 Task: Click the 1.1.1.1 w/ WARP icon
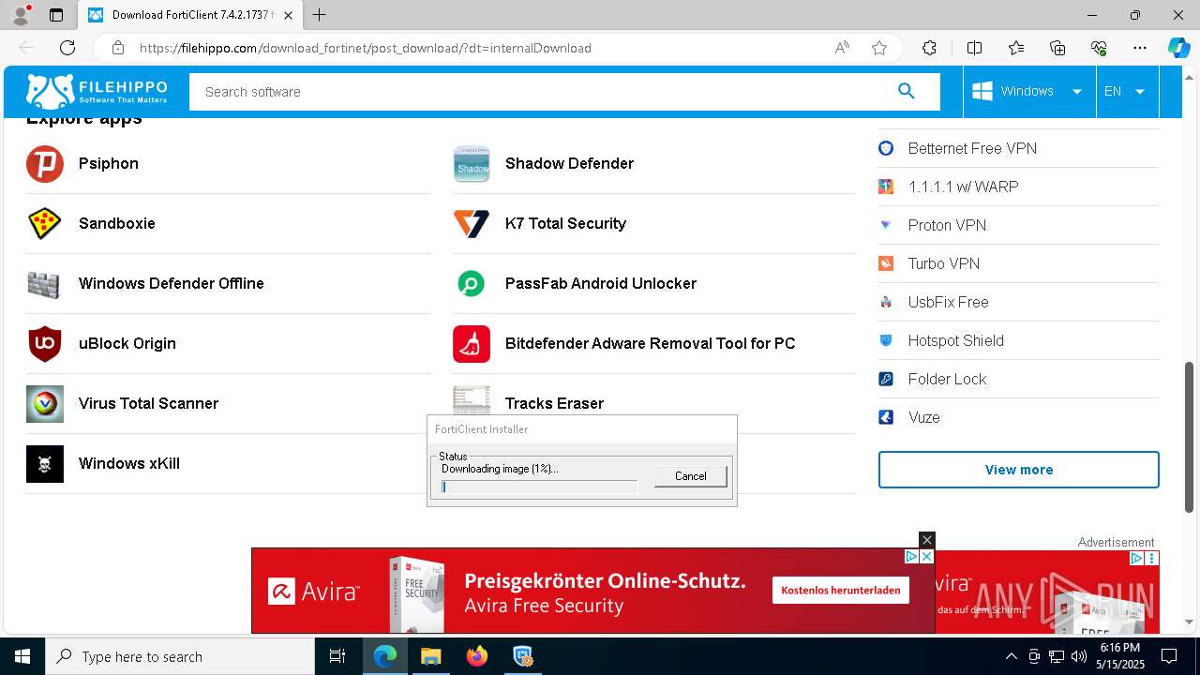click(886, 187)
